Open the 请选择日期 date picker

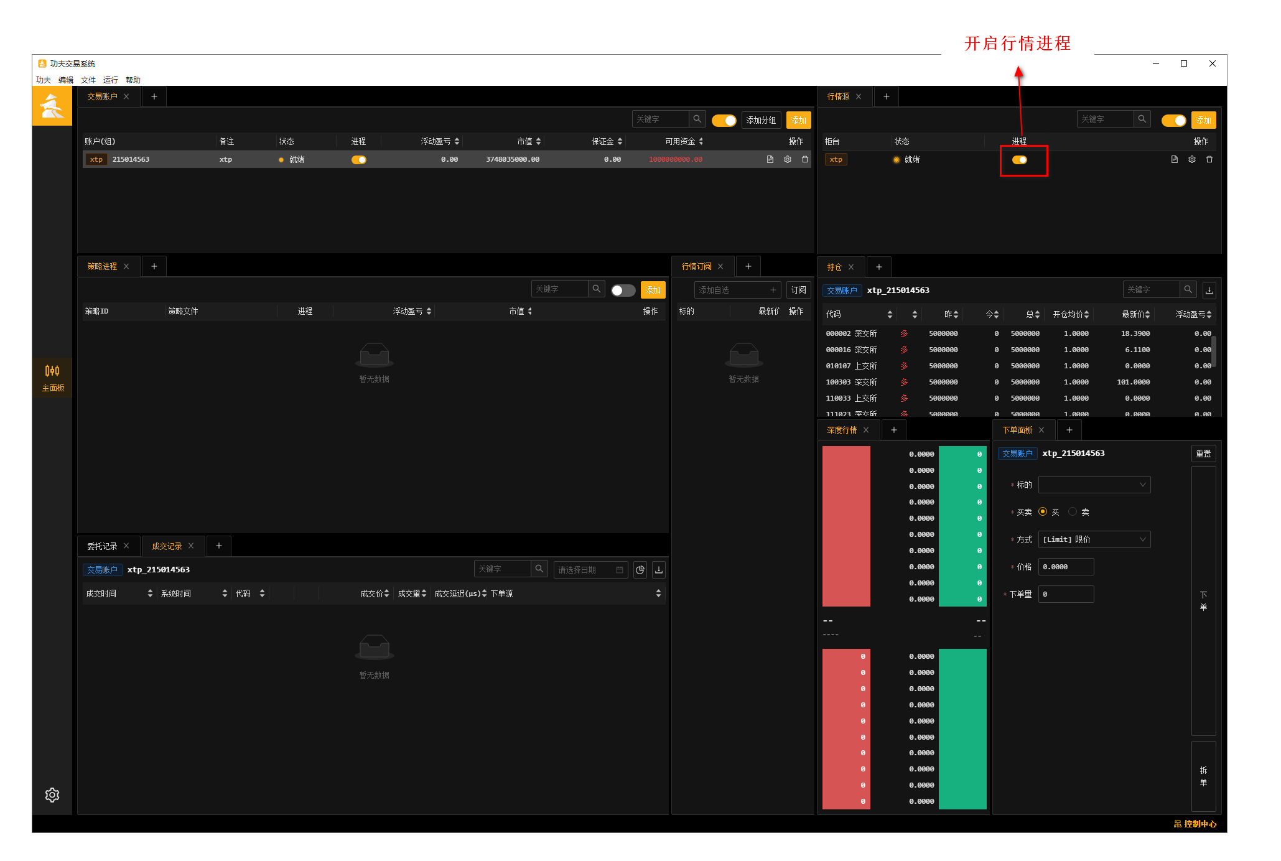point(590,569)
